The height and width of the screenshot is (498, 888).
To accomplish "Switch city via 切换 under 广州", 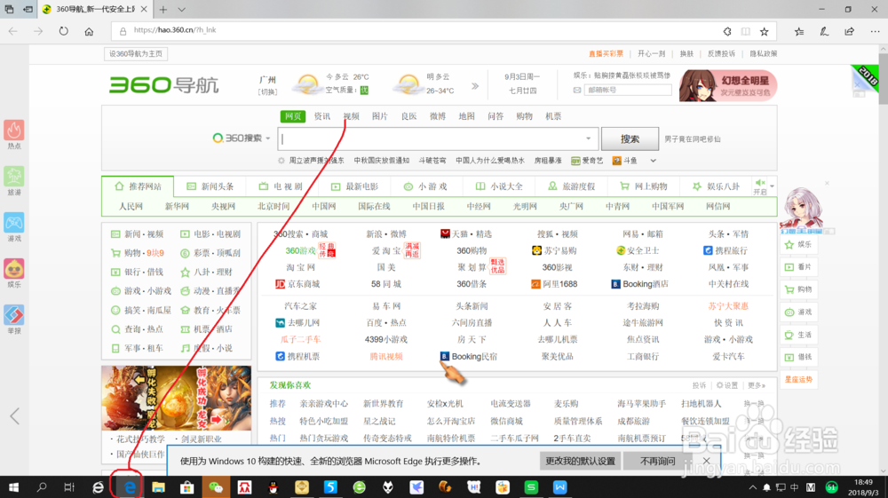I will pyautogui.click(x=267, y=92).
